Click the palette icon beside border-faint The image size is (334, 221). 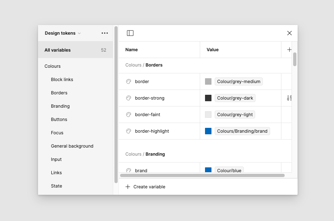[129, 115]
